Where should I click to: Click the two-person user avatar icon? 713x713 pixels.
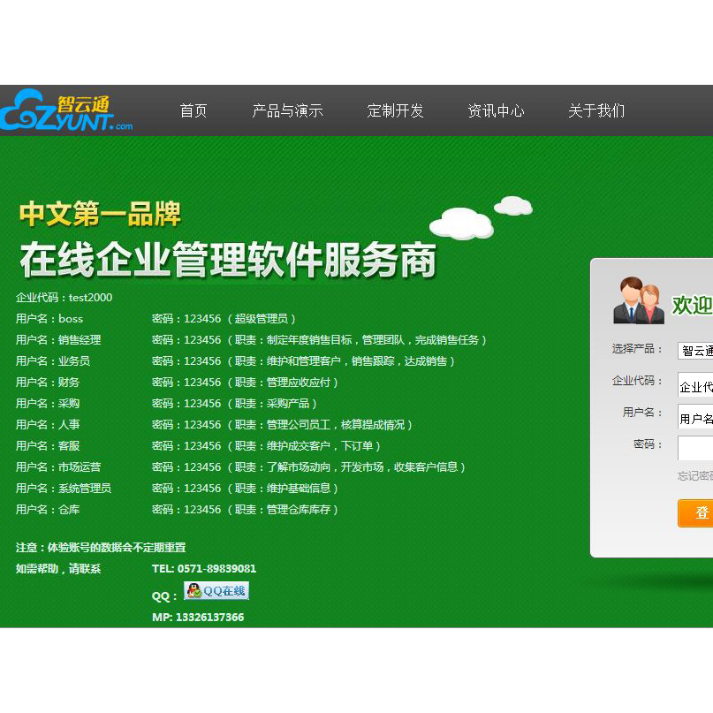[x=638, y=301]
